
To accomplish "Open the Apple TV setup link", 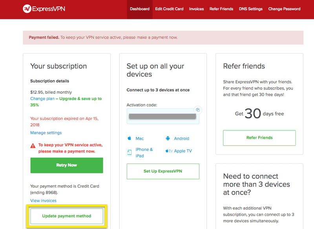I will pyautogui.click(x=183, y=151).
